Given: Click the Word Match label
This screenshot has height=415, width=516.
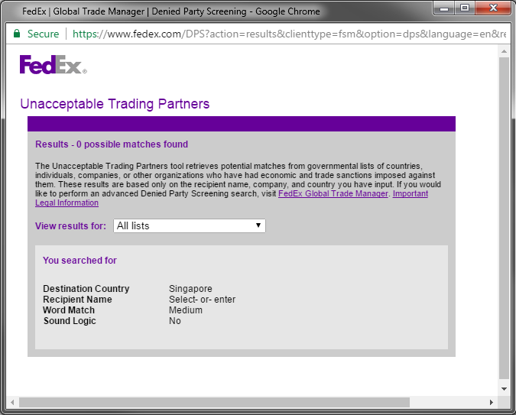Looking at the screenshot, I should click(x=69, y=310).
